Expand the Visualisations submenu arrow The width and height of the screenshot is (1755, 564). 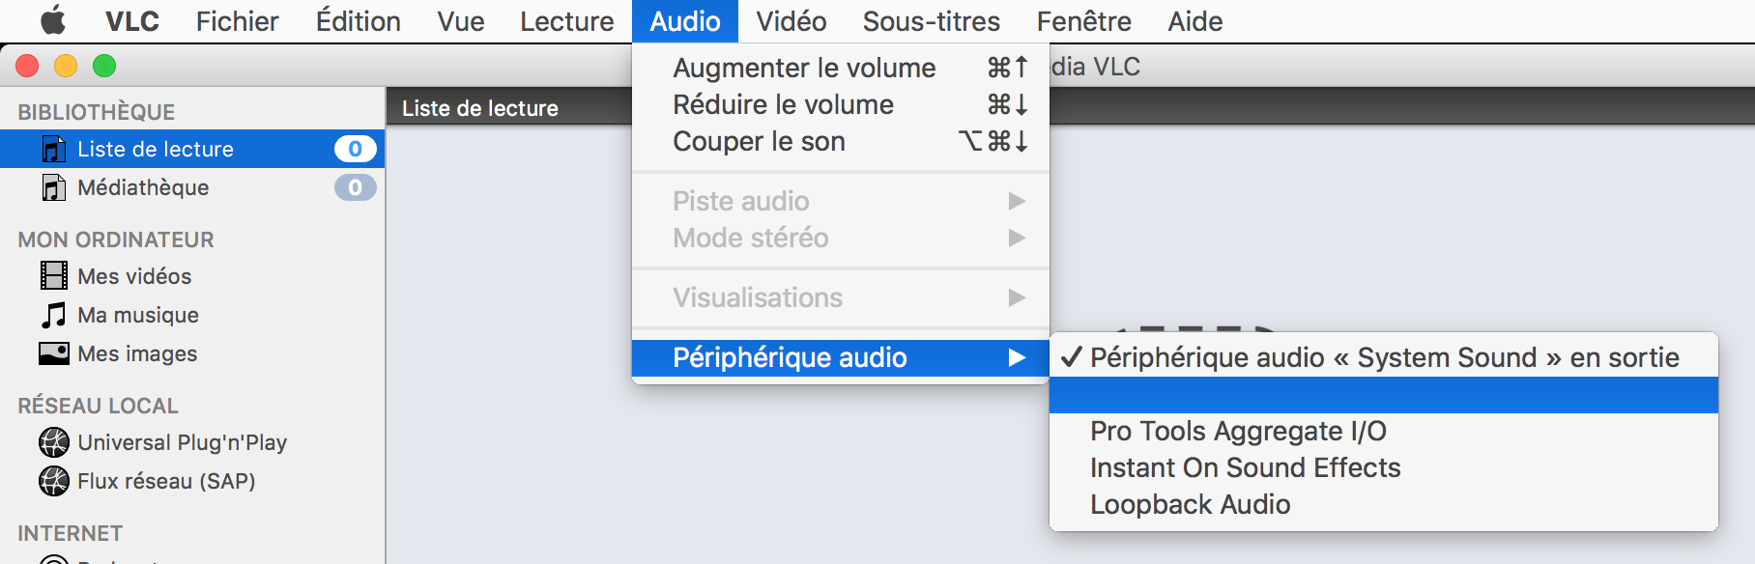point(1017,297)
